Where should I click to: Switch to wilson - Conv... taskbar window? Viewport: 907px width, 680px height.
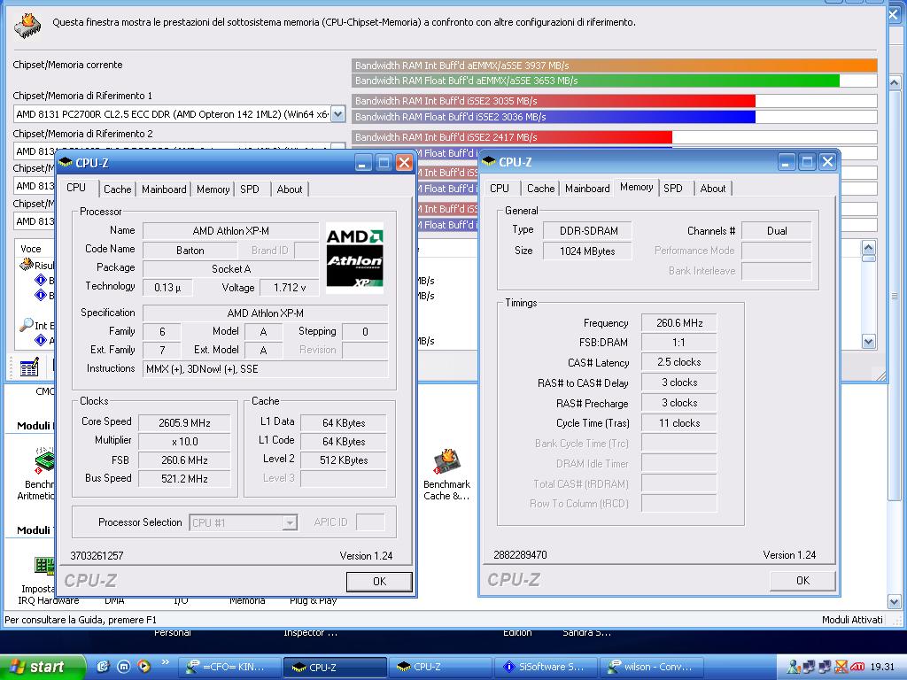pos(651,667)
